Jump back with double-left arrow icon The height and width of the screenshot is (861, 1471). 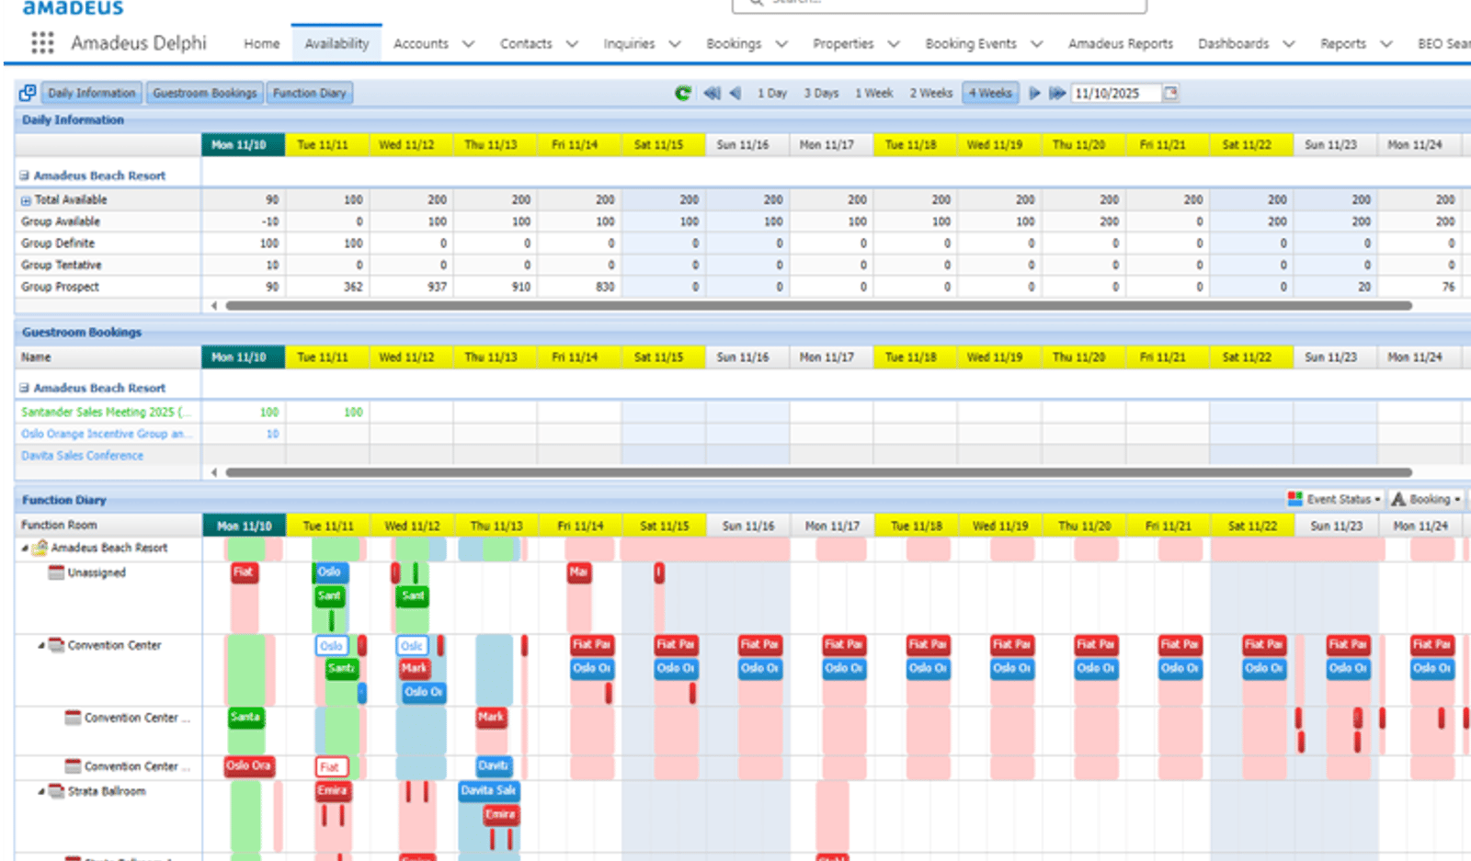pyautogui.click(x=712, y=93)
